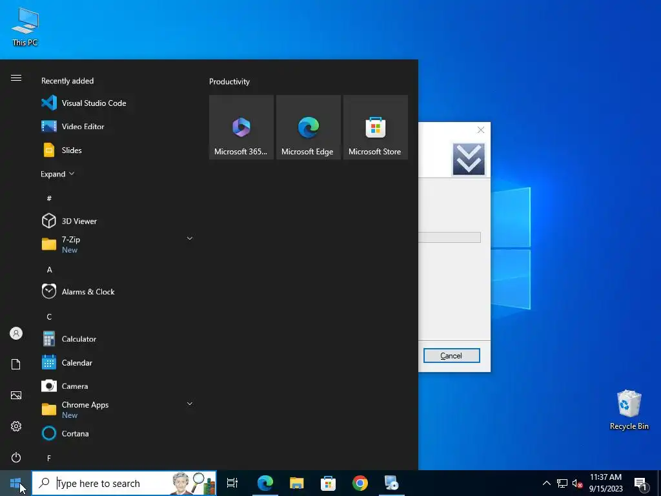Select the This PC desktop icon
Image resolution: width=661 pixels, height=496 pixels.
(x=25, y=27)
